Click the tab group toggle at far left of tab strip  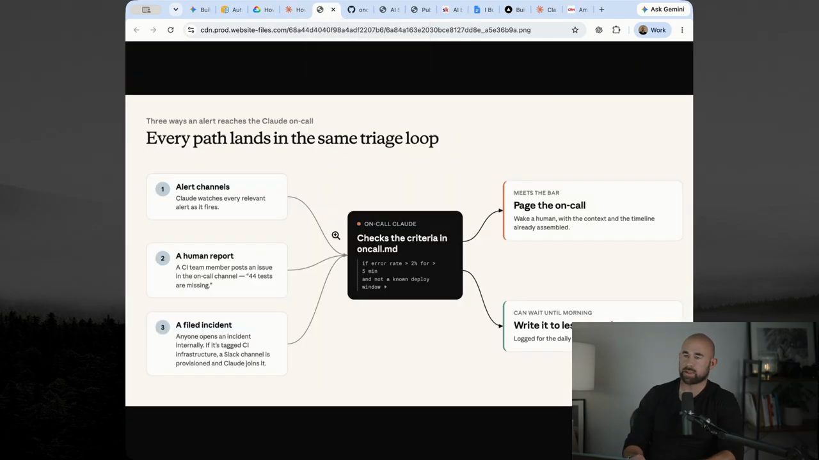pyautogui.click(x=147, y=10)
